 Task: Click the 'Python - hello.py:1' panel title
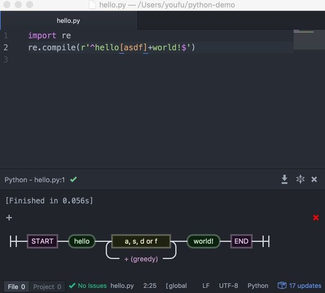point(35,180)
